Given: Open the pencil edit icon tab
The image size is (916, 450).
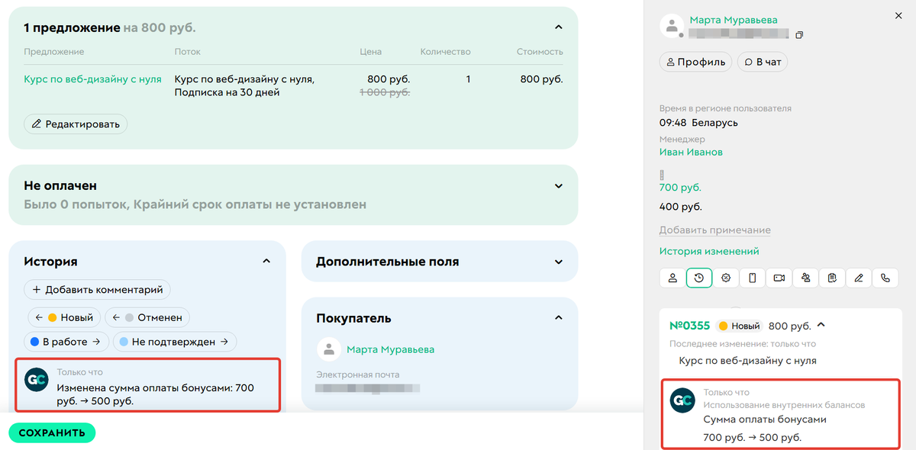Looking at the screenshot, I should coord(859,278).
